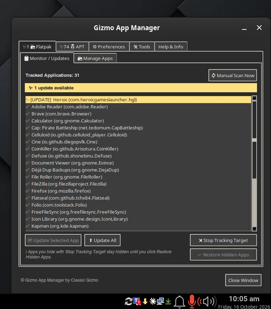Click the Close Window button

click(x=243, y=280)
